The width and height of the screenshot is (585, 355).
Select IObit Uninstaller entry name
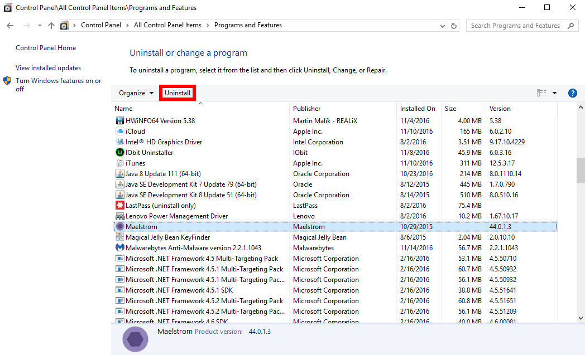(149, 152)
